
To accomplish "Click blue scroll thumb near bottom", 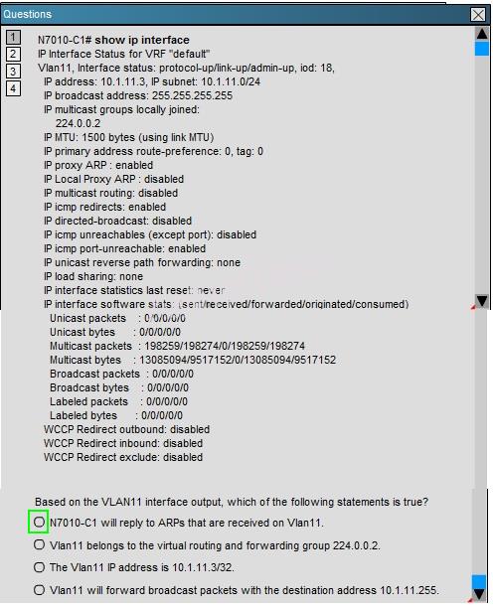I will pyautogui.click(x=479, y=582).
